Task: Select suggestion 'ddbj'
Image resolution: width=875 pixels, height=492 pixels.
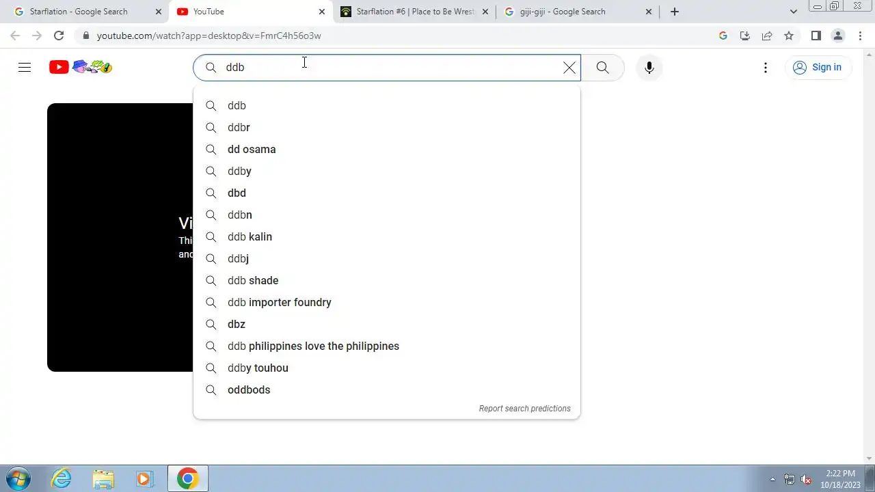Action: tap(387, 258)
